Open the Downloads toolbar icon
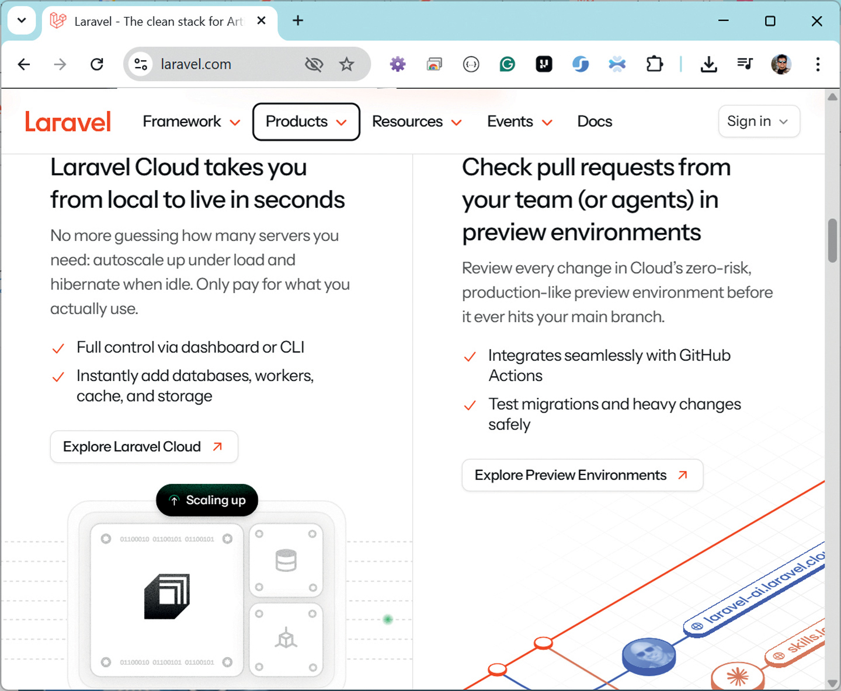 coord(709,64)
